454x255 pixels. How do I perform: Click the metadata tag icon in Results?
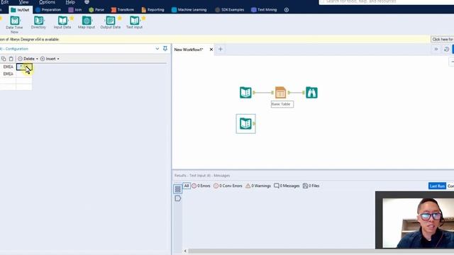click(178, 198)
